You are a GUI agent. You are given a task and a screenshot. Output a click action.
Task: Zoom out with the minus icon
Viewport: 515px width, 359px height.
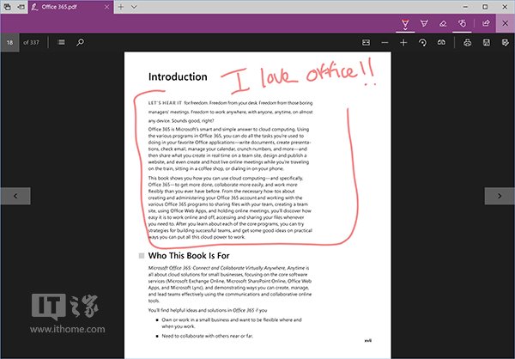point(385,42)
